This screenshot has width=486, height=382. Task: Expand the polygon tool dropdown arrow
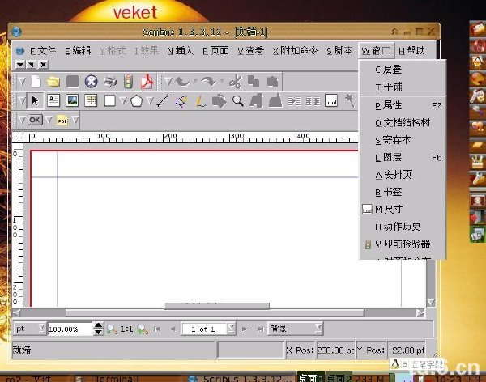click(x=150, y=100)
